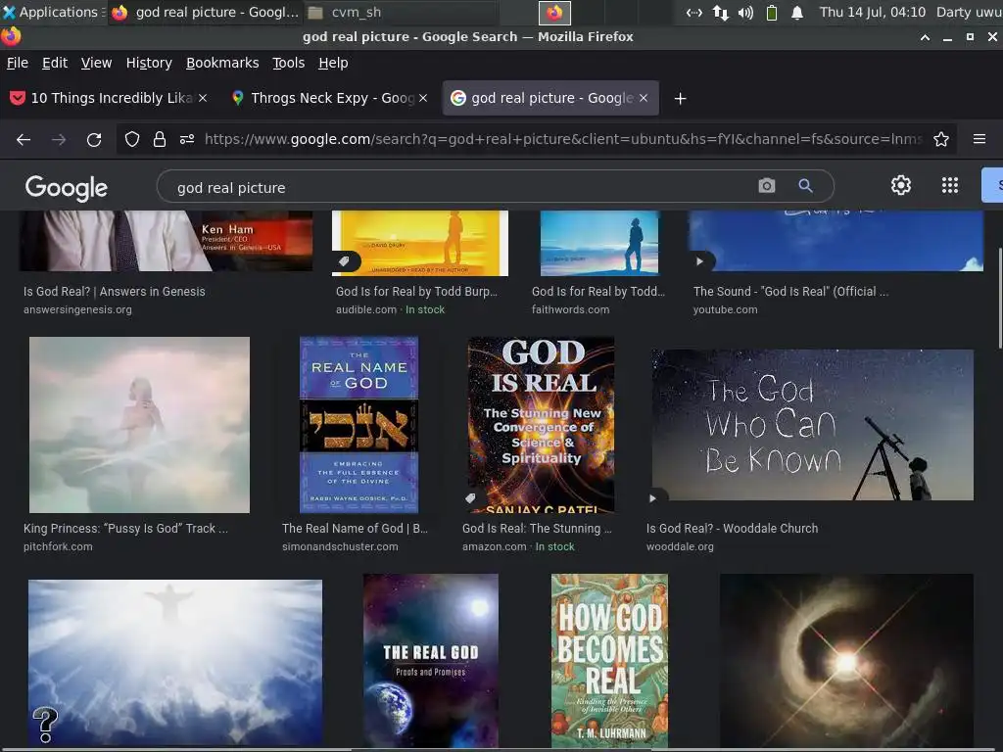
Task: Check the battery tray indicator
Action: pyautogui.click(x=772, y=12)
